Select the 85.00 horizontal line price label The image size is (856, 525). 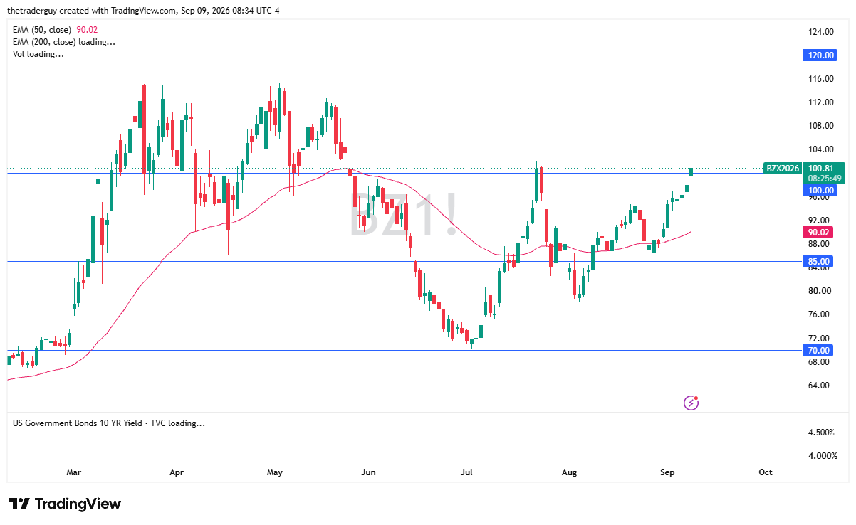point(819,262)
